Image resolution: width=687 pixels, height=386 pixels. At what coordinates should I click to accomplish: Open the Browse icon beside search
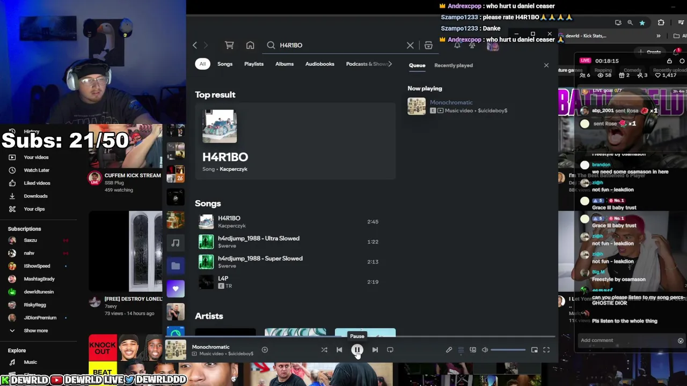tap(428, 46)
